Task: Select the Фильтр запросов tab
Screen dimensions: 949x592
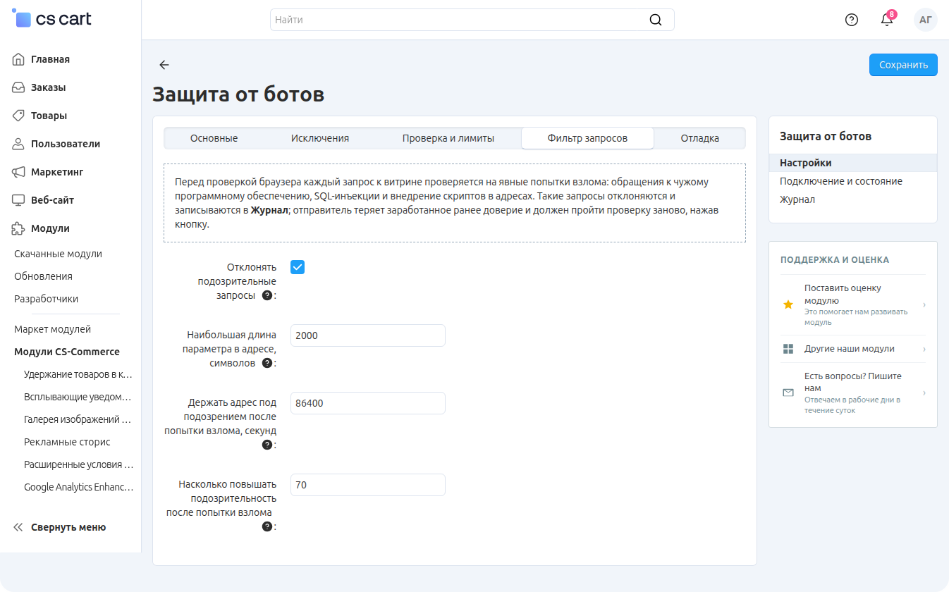Action: [587, 138]
